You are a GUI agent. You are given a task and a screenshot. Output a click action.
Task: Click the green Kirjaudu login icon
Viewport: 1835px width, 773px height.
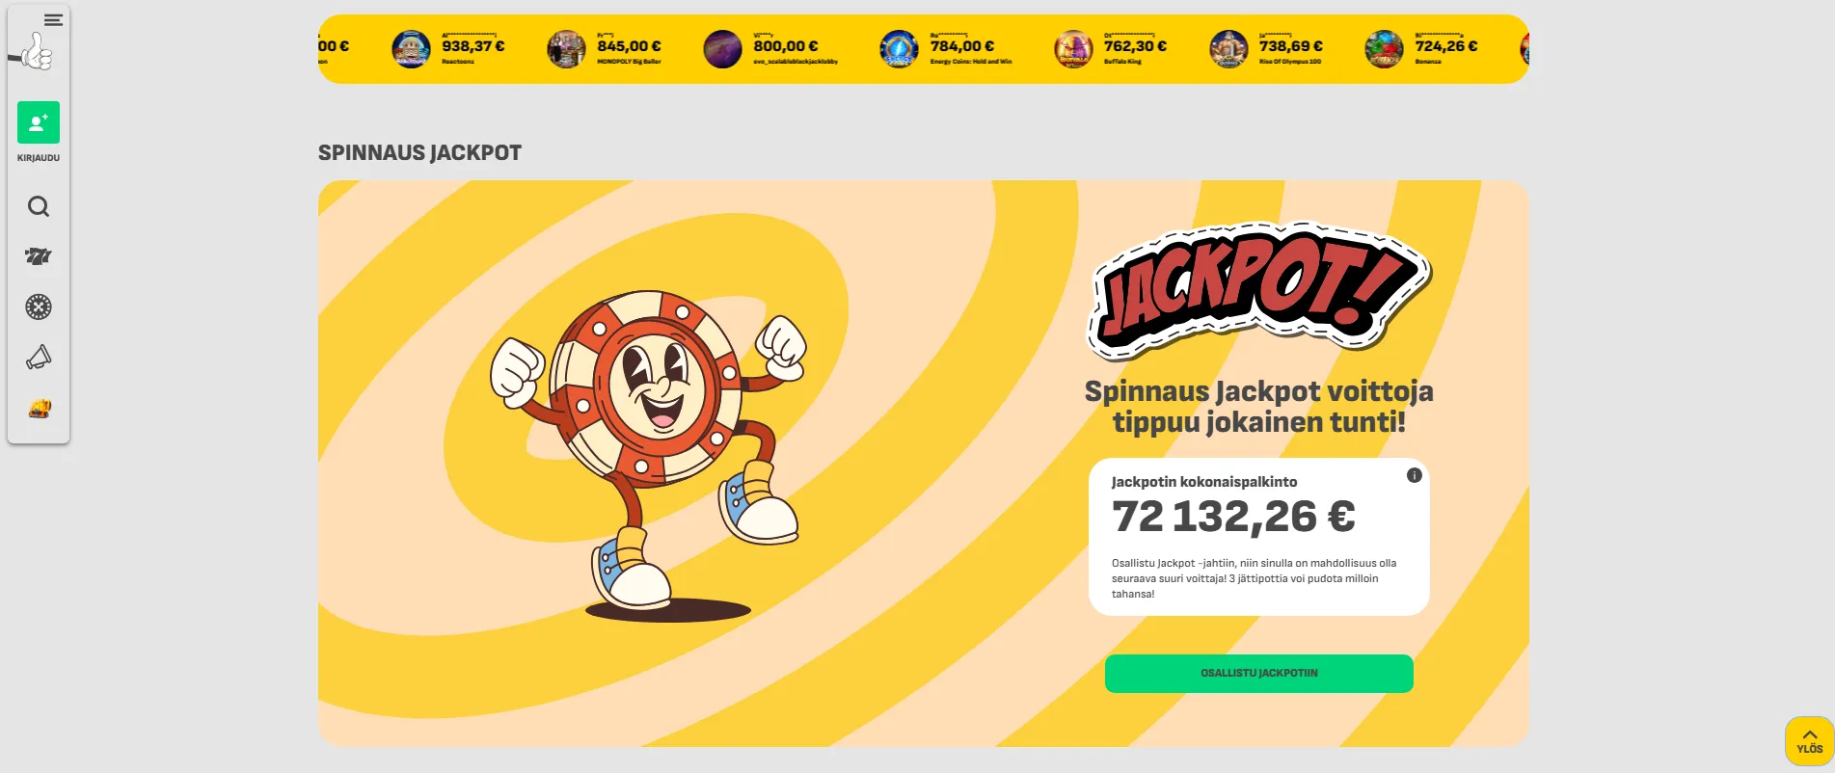[39, 122]
